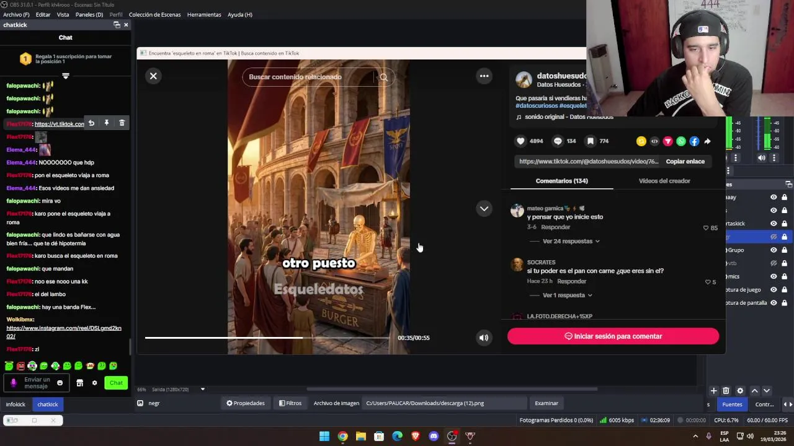Collapse the chat leaderboard banner chevron
Image resolution: width=794 pixels, height=446 pixels.
(x=65, y=76)
